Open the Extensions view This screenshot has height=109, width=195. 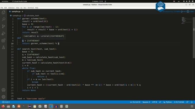[x=3, y=40]
